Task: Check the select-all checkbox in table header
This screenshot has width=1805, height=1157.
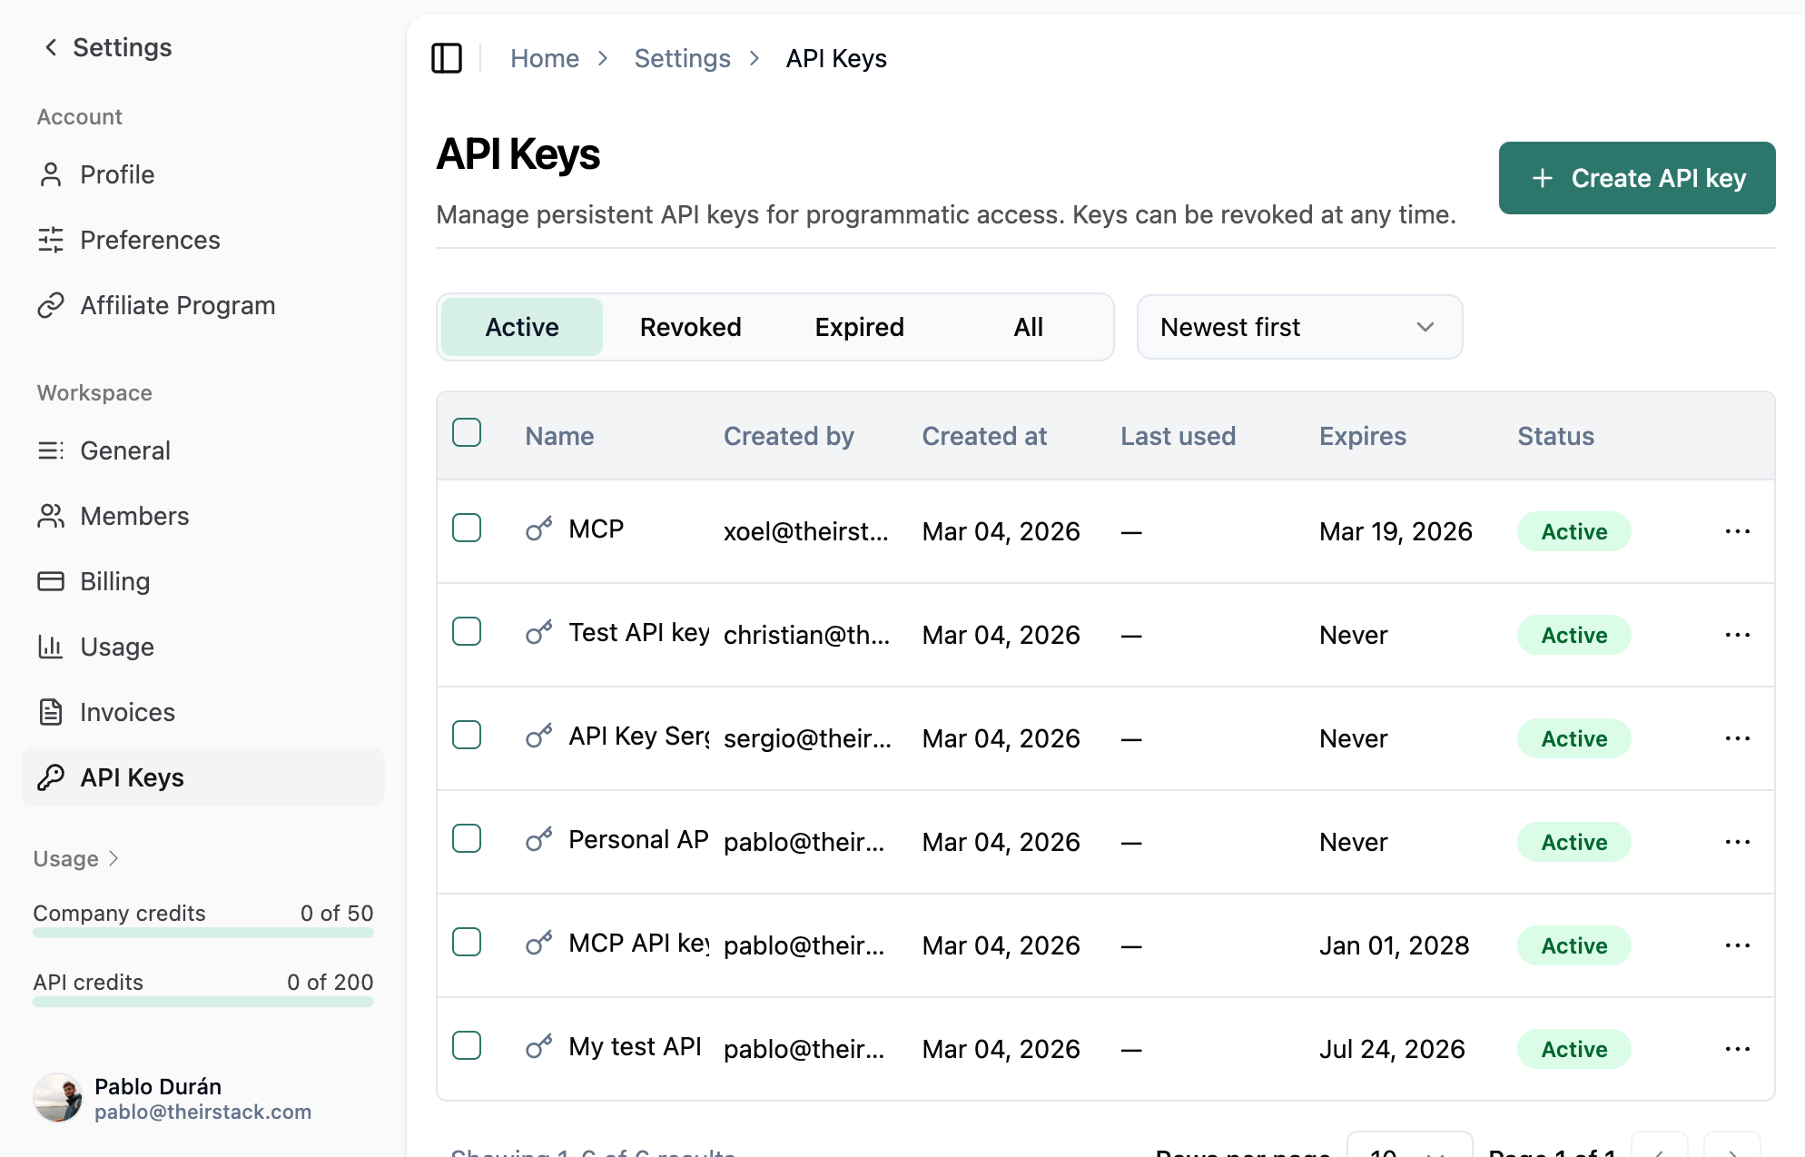Action: 467,433
